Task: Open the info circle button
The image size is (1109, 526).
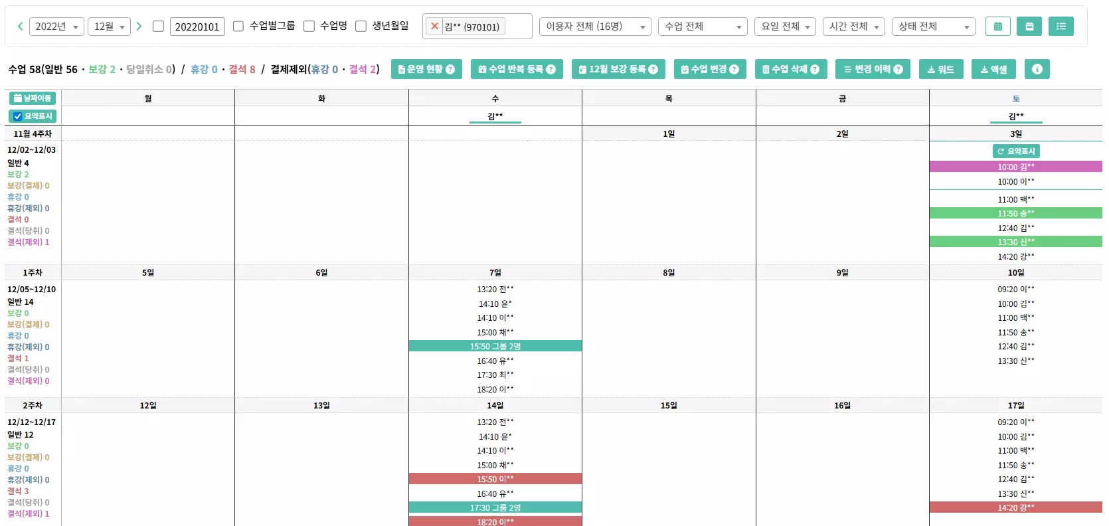Action: pyautogui.click(x=1037, y=69)
